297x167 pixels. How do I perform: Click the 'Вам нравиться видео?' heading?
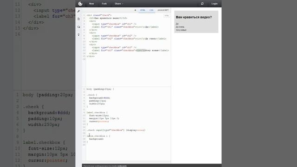point(194,17)
